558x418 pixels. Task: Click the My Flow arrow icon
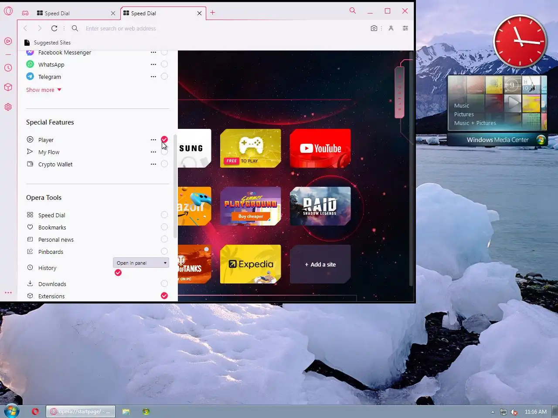pyautogui.click(x=30, y=152)
